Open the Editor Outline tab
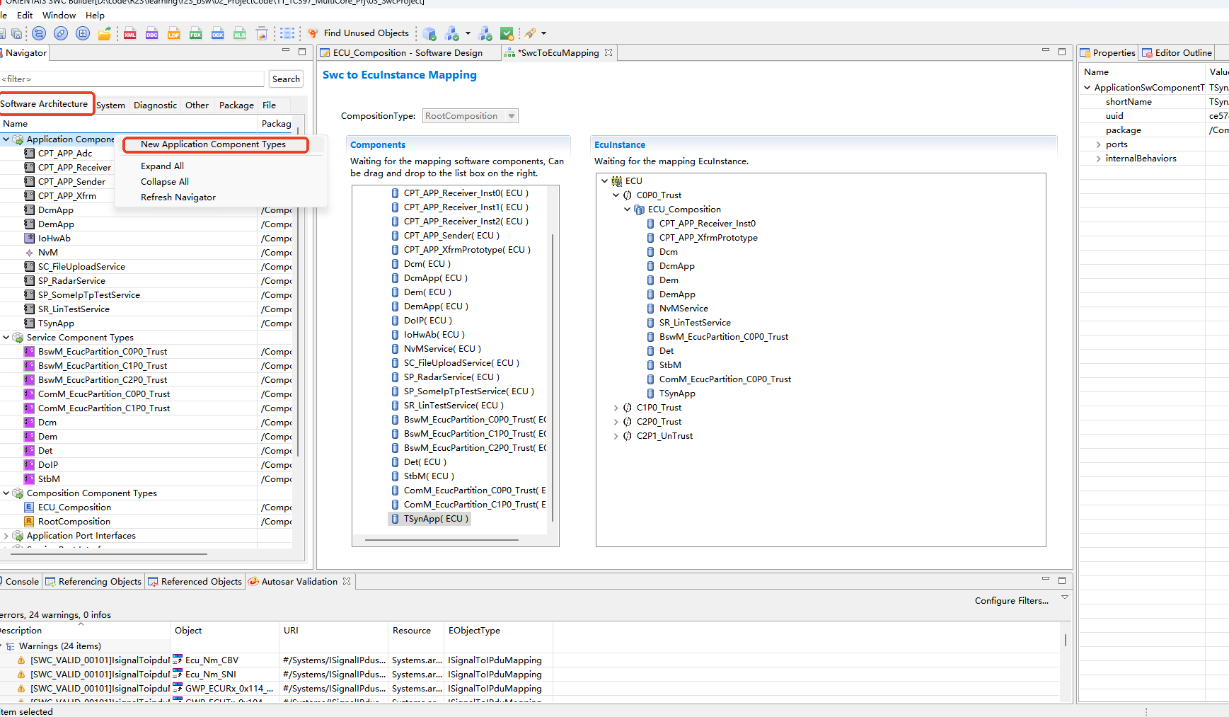1229x717 pixels. tap(1178, 53)
